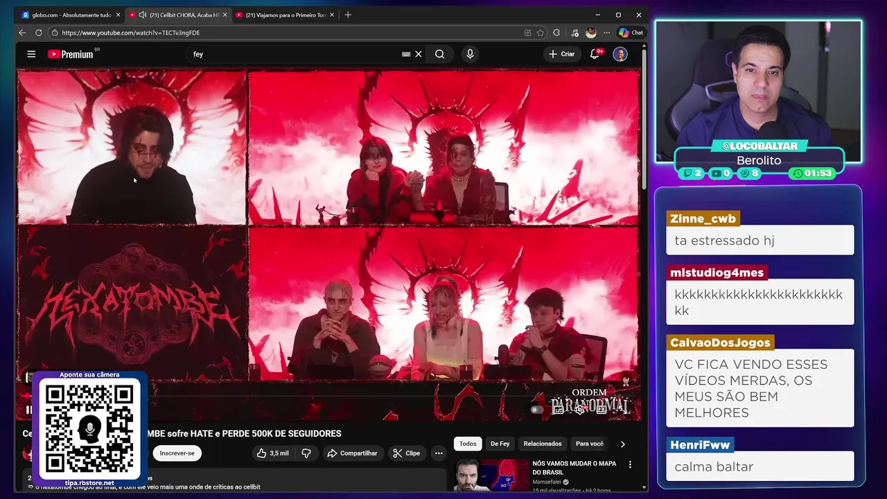The image size is (887, 499).
Task: Clear the YouTube search box text
Action: [x=419, y=54]
